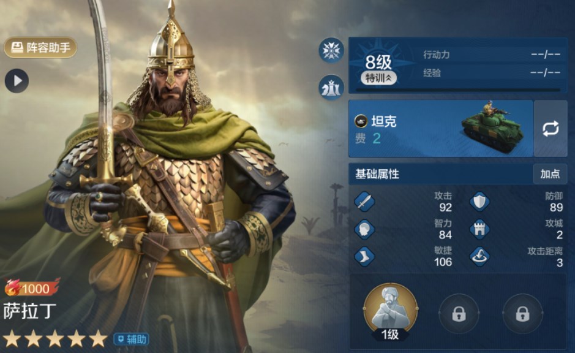Tap the first locked skill slot
The image size is (575, 353).
tap(459, 314)
